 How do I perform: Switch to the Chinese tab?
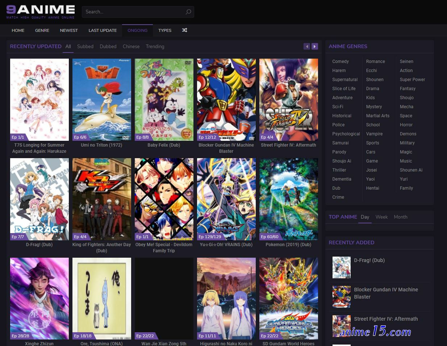coord(131,46)
